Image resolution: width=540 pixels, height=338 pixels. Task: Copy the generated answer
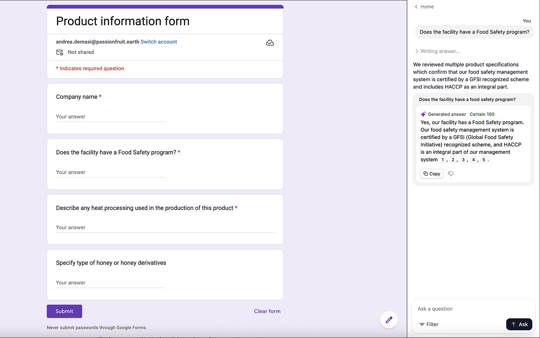(432, 174)
